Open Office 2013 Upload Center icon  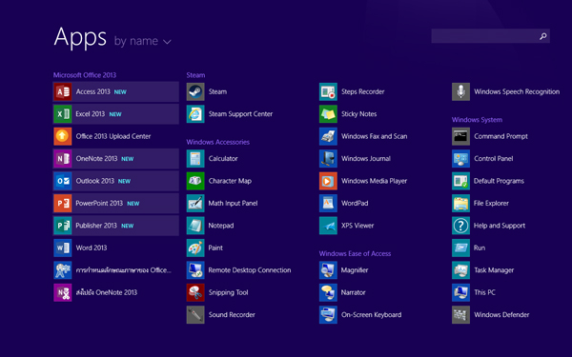[x=63, y=136]
